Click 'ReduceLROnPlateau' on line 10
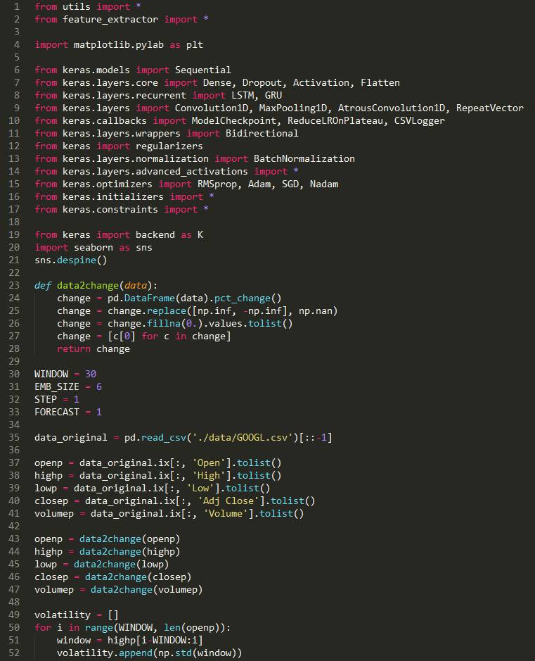This screenshot has width=535, height=661. [335, 120]
